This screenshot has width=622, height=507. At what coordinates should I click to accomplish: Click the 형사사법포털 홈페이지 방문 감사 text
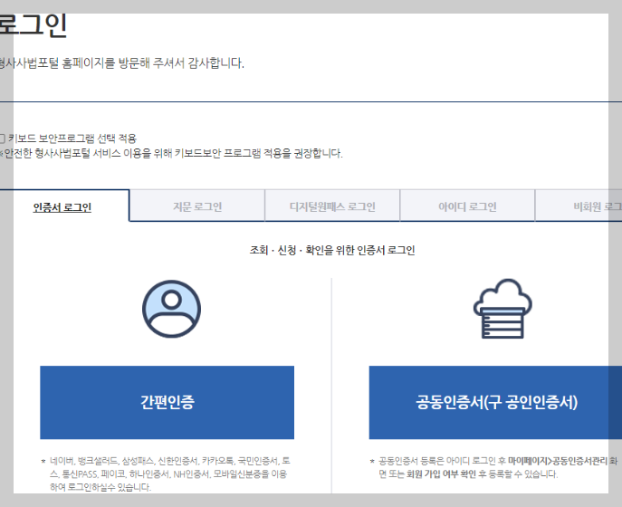point(122,63)
